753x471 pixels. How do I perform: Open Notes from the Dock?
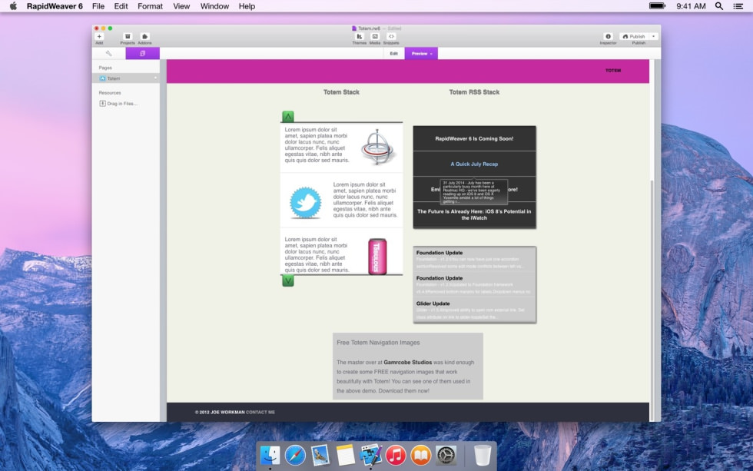345,455
